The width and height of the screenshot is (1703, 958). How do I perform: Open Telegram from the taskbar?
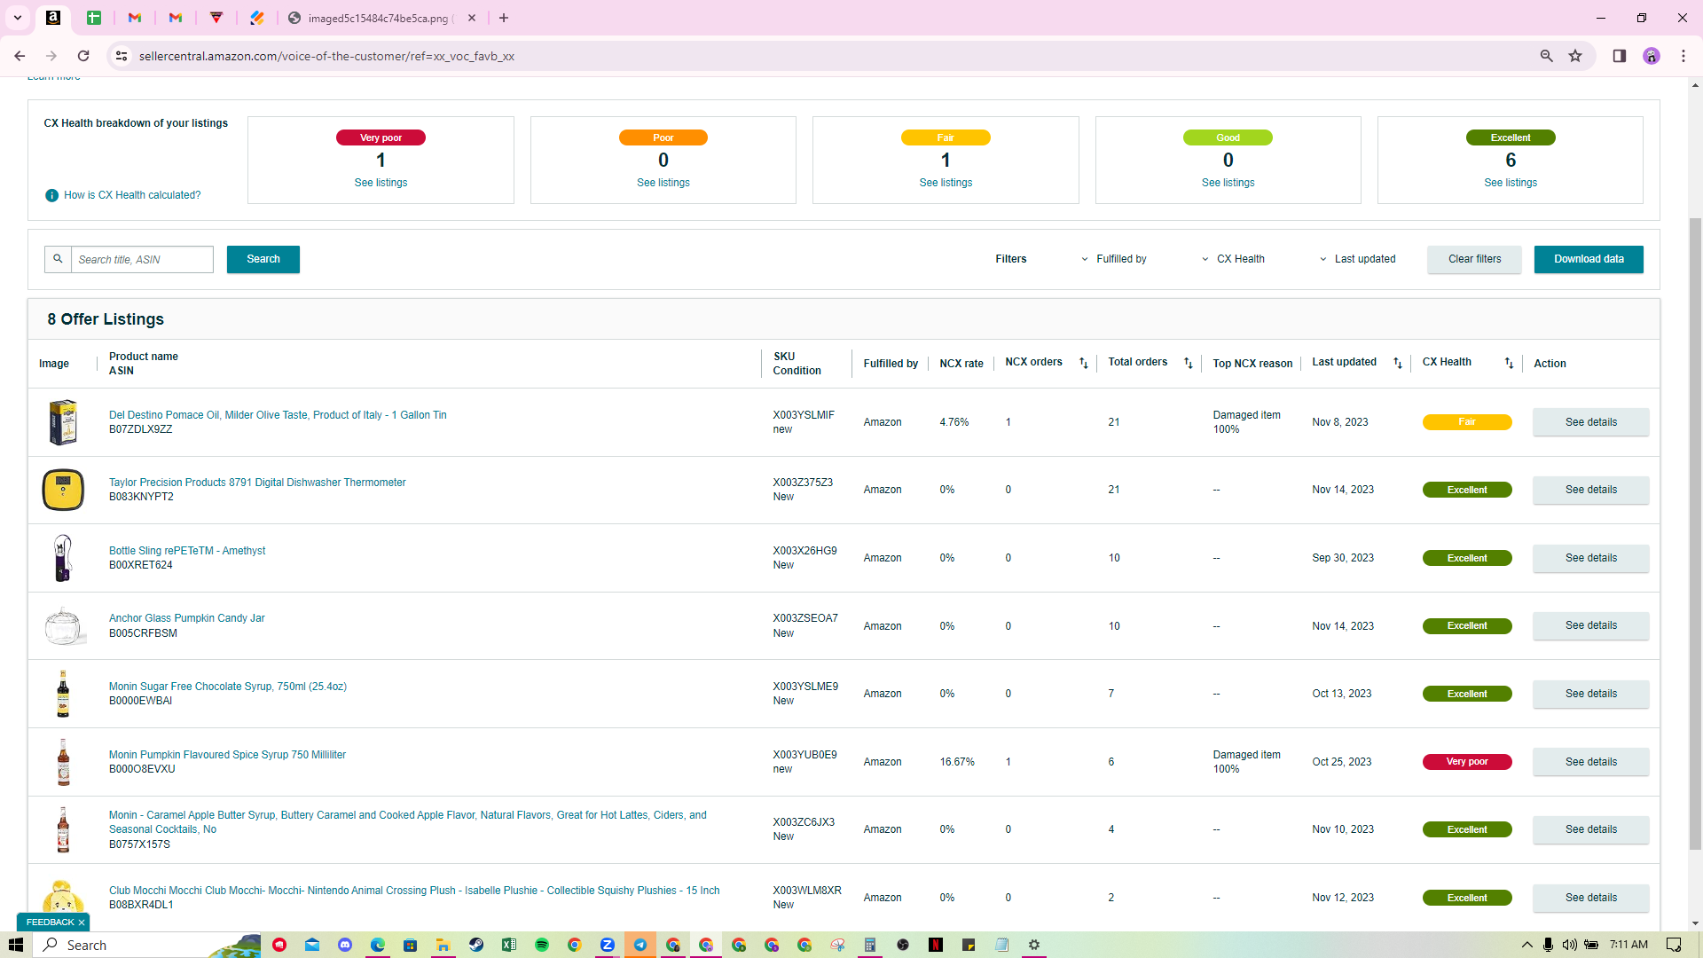(x=640, y=945)
